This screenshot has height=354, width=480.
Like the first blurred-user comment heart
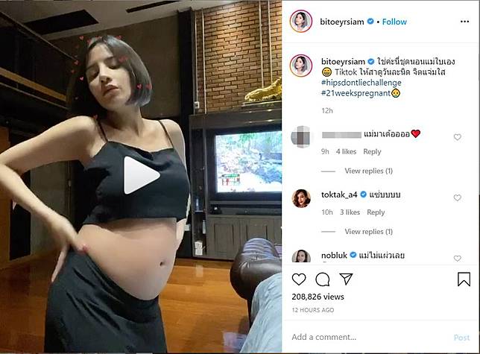pos(458,137)
